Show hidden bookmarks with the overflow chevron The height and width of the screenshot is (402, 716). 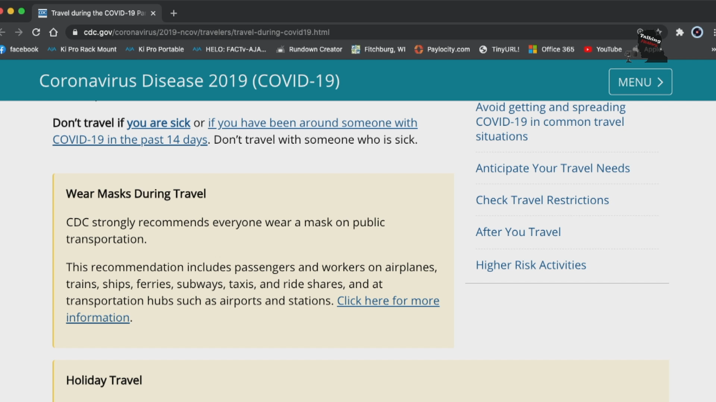tap(713, 49)
